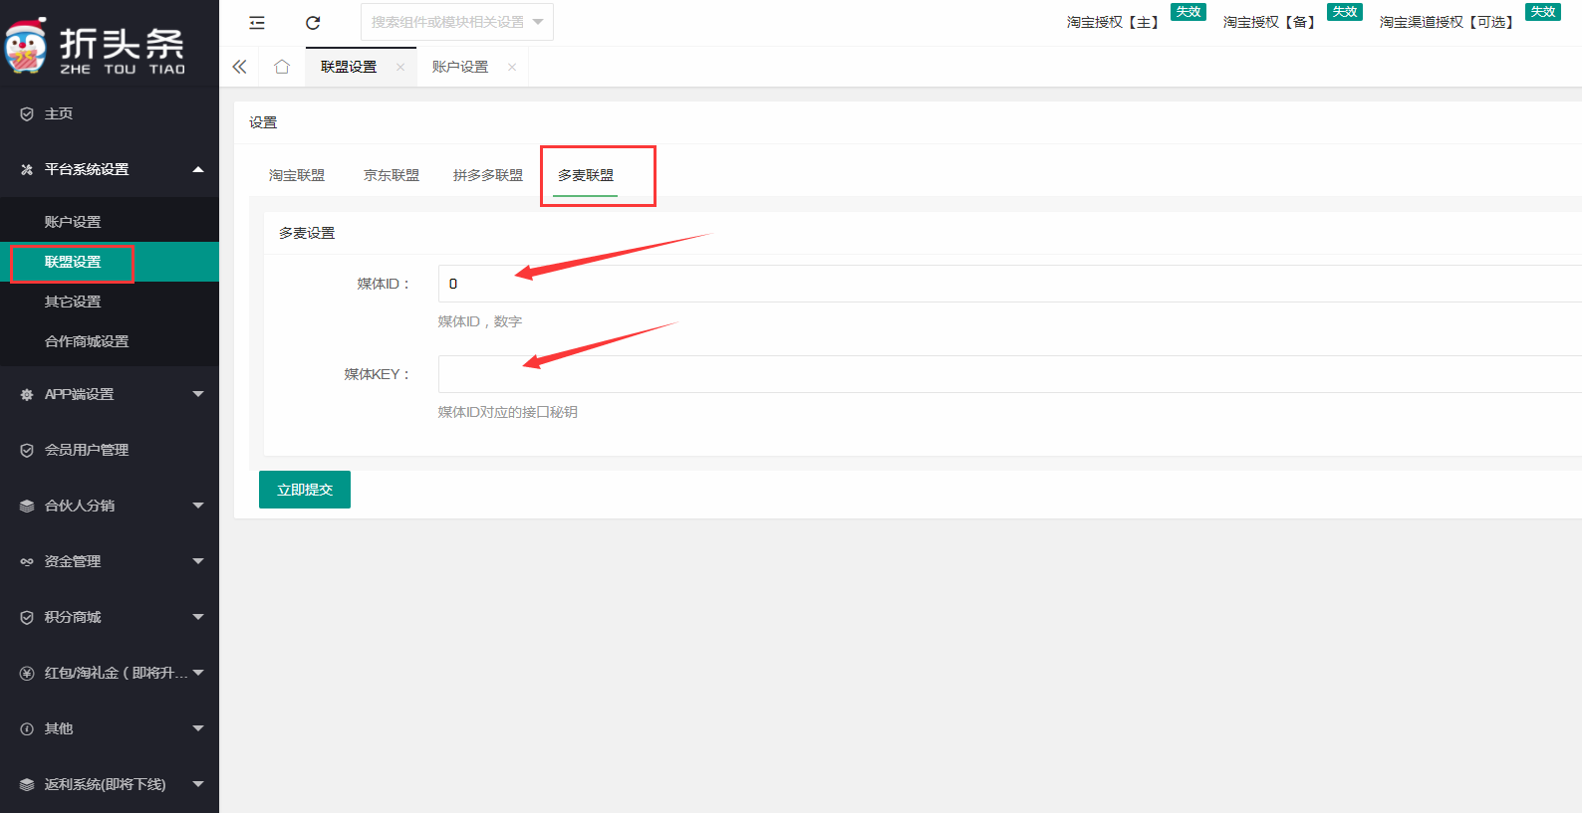1582x813 pixels.
Task: Expand the 返利系统 menu arrow
Action: coord(198,784)
